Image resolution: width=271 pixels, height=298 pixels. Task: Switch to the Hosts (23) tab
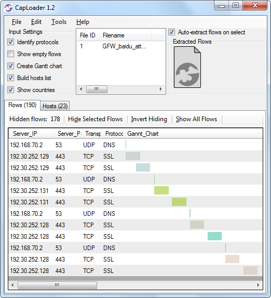pyautogui.click(x=55, y=106)
